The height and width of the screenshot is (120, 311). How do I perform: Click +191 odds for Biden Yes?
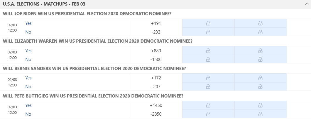click(x=156, y=23)
